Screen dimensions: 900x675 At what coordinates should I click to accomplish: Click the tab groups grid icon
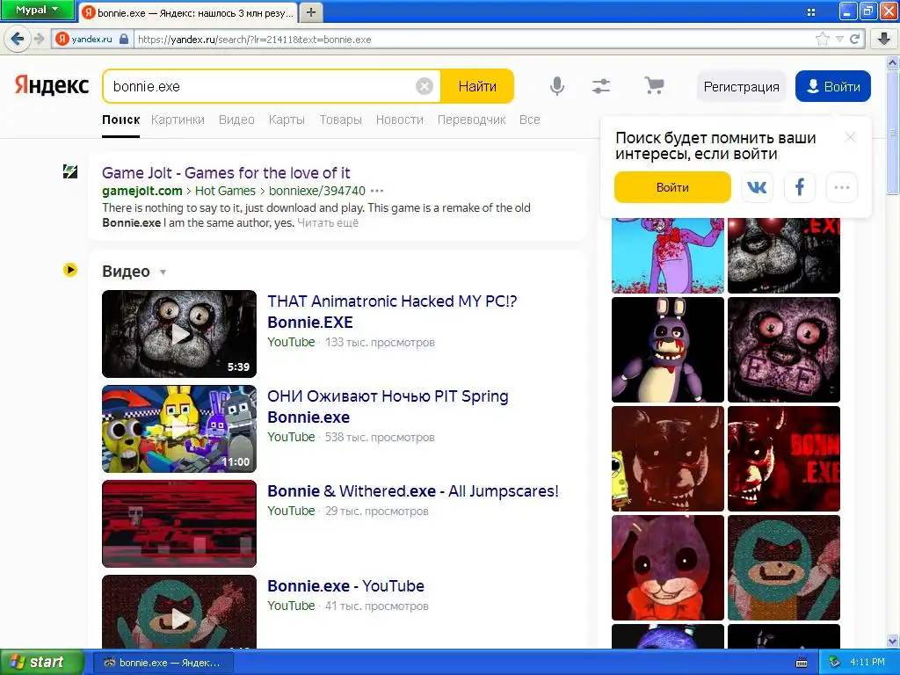[811, 12]
